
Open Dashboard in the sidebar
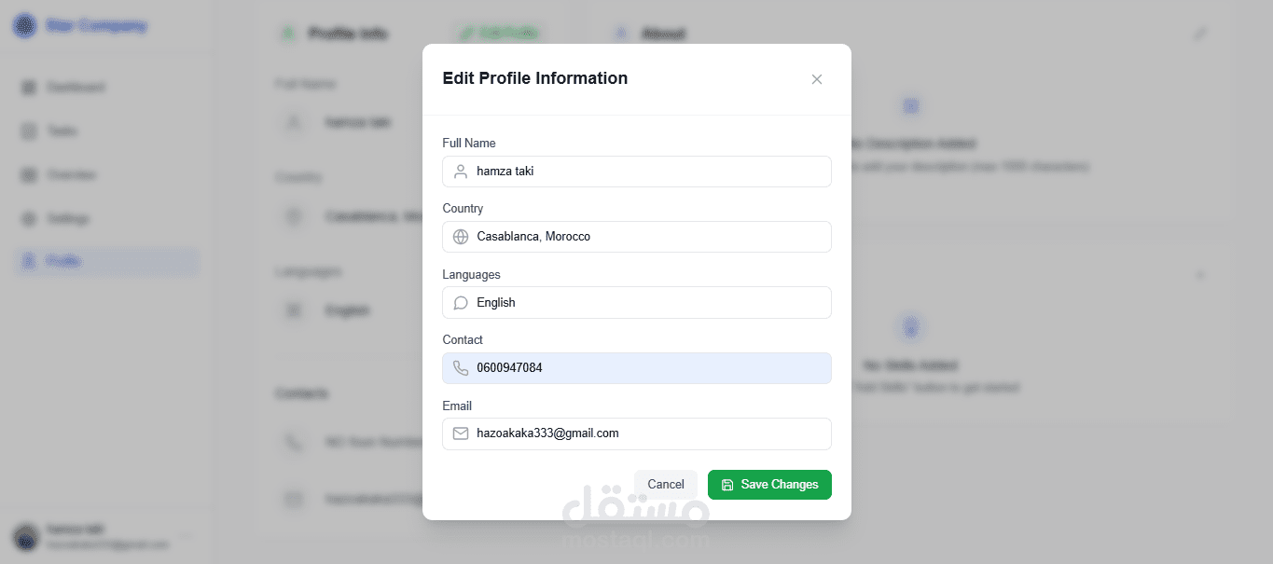pos(76,88)
